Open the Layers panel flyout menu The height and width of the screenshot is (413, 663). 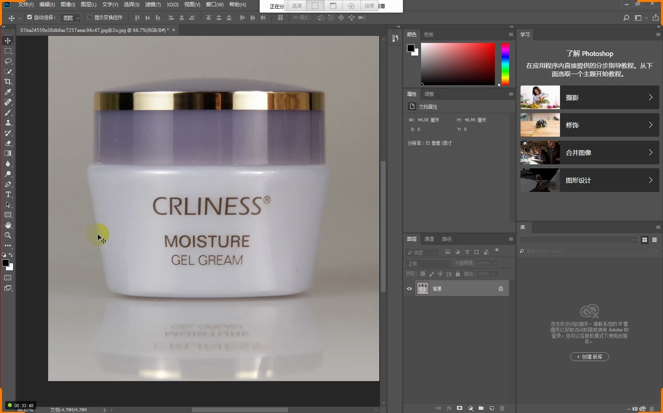coord(511,239)
